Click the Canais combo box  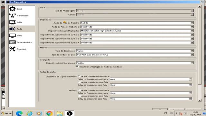[x=135, y=15]
